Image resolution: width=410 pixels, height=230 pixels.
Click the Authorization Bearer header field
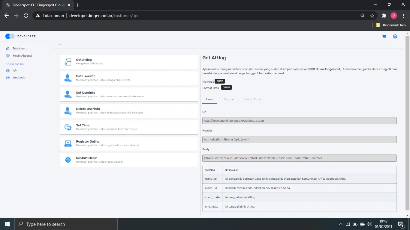point(300,140)
